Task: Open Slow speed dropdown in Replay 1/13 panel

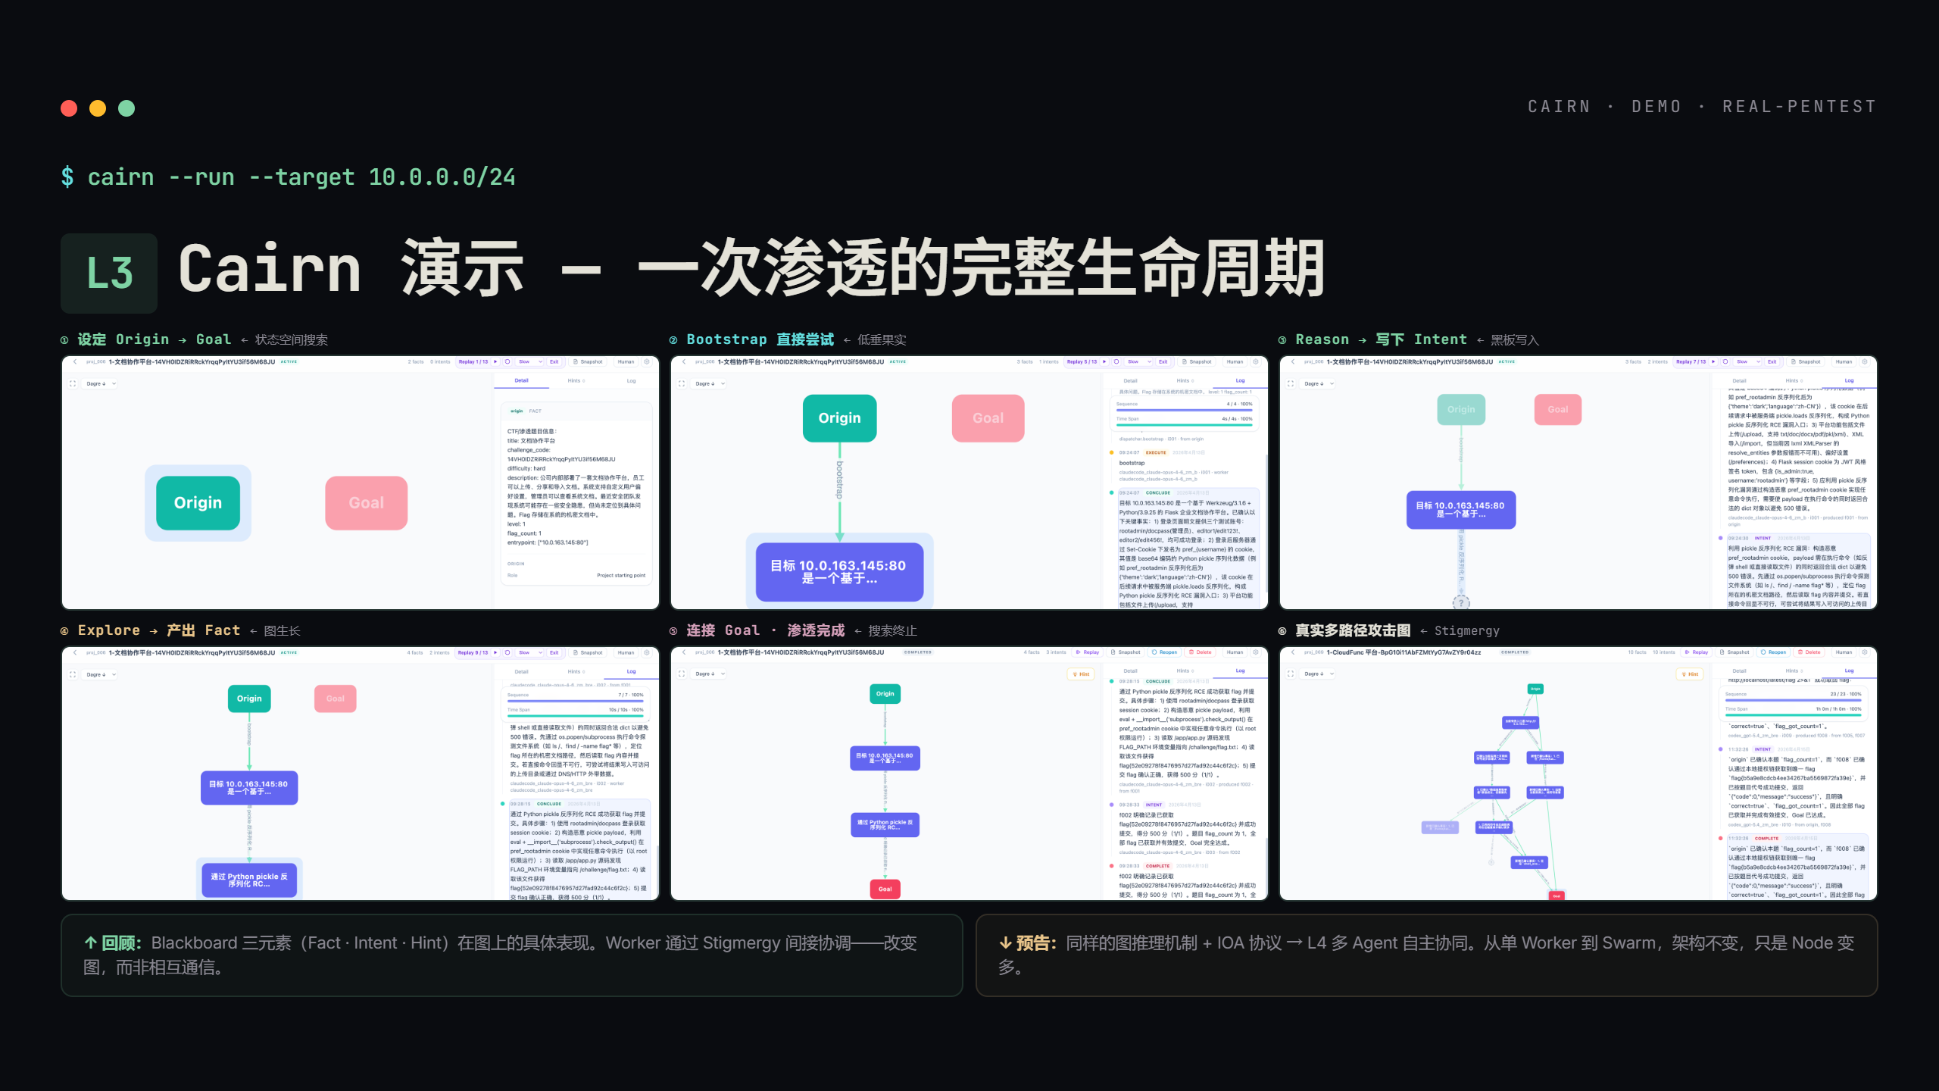Action: (529, 362)
